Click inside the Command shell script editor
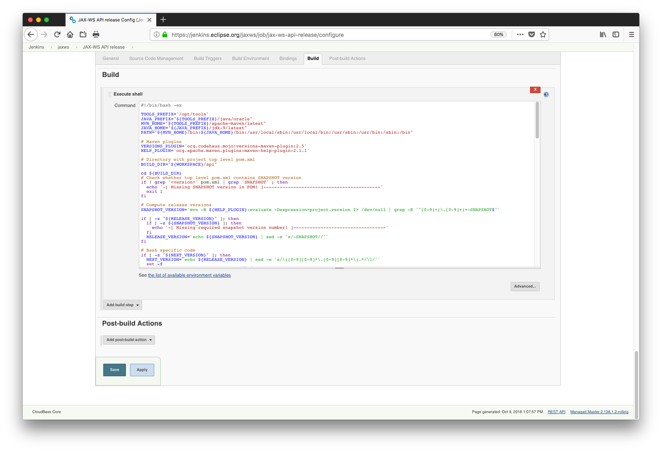662x452 pixels. tap(337, 184)
